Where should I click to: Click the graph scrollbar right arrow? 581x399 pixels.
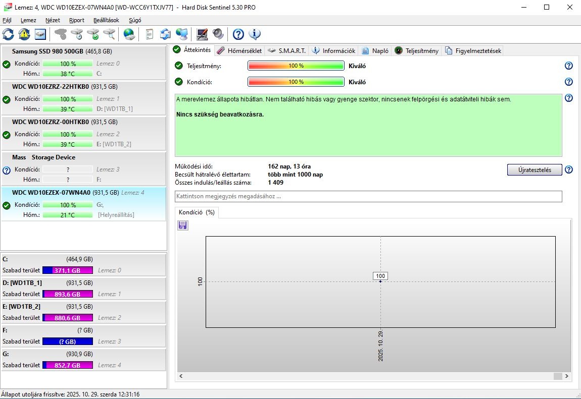566,376
